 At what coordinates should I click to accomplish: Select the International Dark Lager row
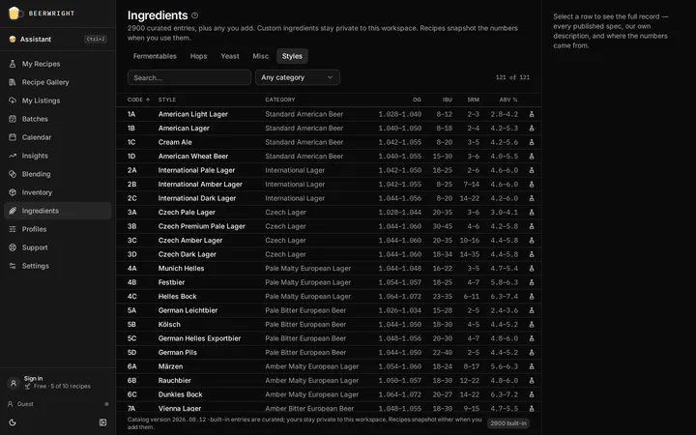pyautogui.click(x=329, y=198)
